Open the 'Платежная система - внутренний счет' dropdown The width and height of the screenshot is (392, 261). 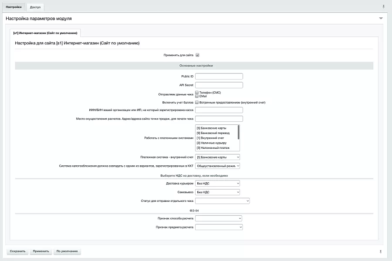217,157
